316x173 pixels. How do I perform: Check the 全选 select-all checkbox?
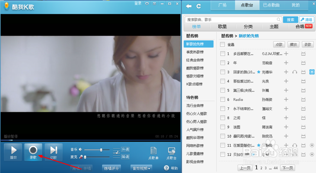222,44
